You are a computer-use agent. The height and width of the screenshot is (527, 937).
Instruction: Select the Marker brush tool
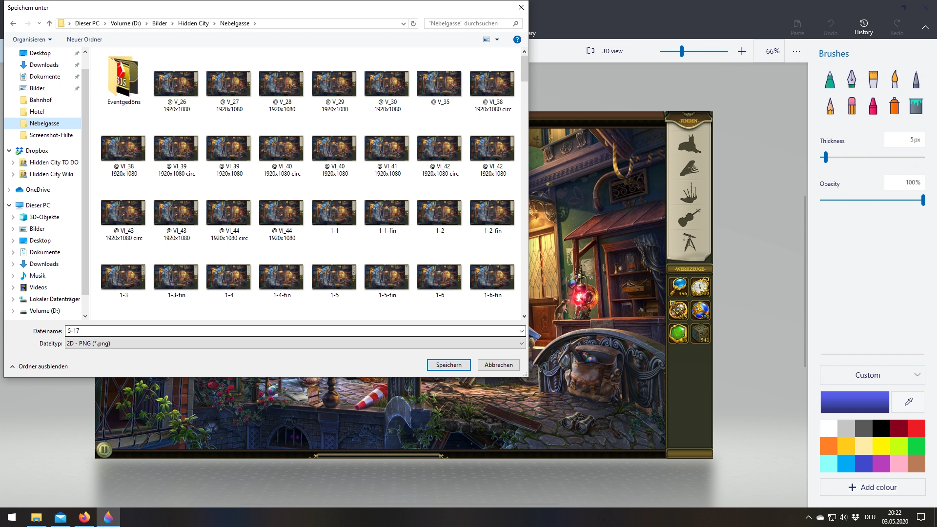coord(830,80)
